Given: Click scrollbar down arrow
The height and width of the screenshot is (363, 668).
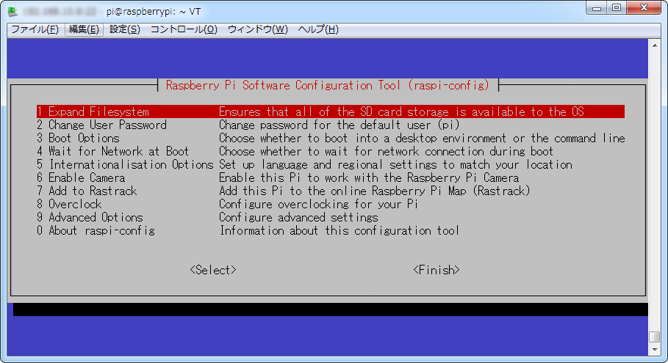Looking at the screenshot, I should [x=655, y=350].
